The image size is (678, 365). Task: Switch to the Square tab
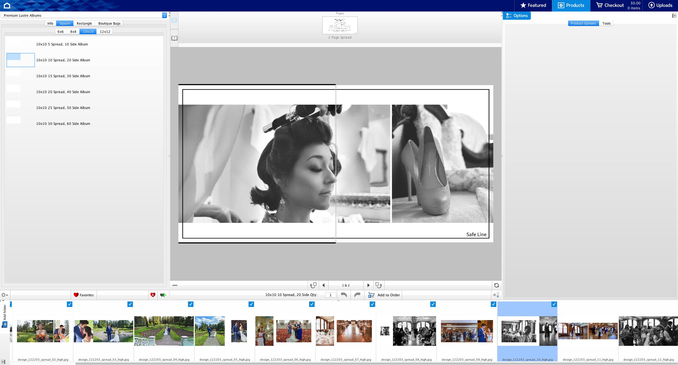pos(65,23)
